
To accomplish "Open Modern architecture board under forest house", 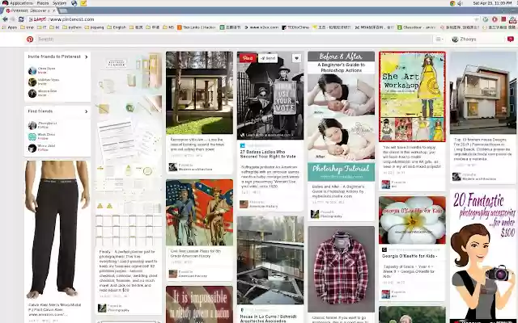I will pyautogui.click(x=195, y=170).
